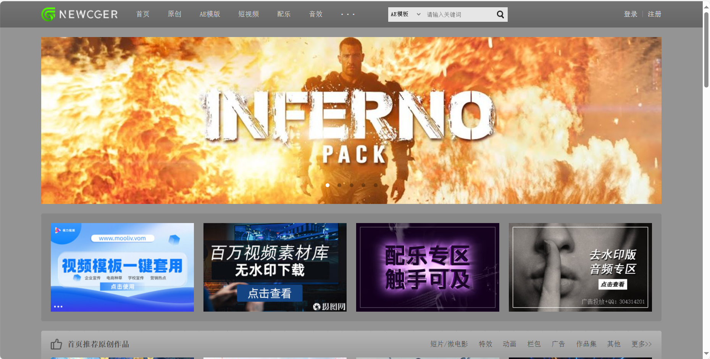Select the first carousel dot indicator

point(328,185)
